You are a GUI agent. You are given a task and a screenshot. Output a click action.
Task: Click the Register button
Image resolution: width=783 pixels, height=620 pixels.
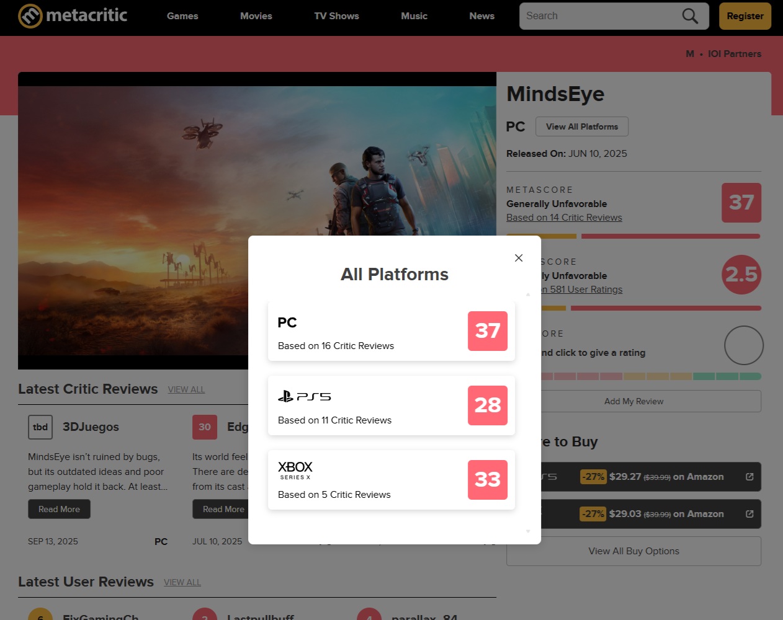(745, 16)
